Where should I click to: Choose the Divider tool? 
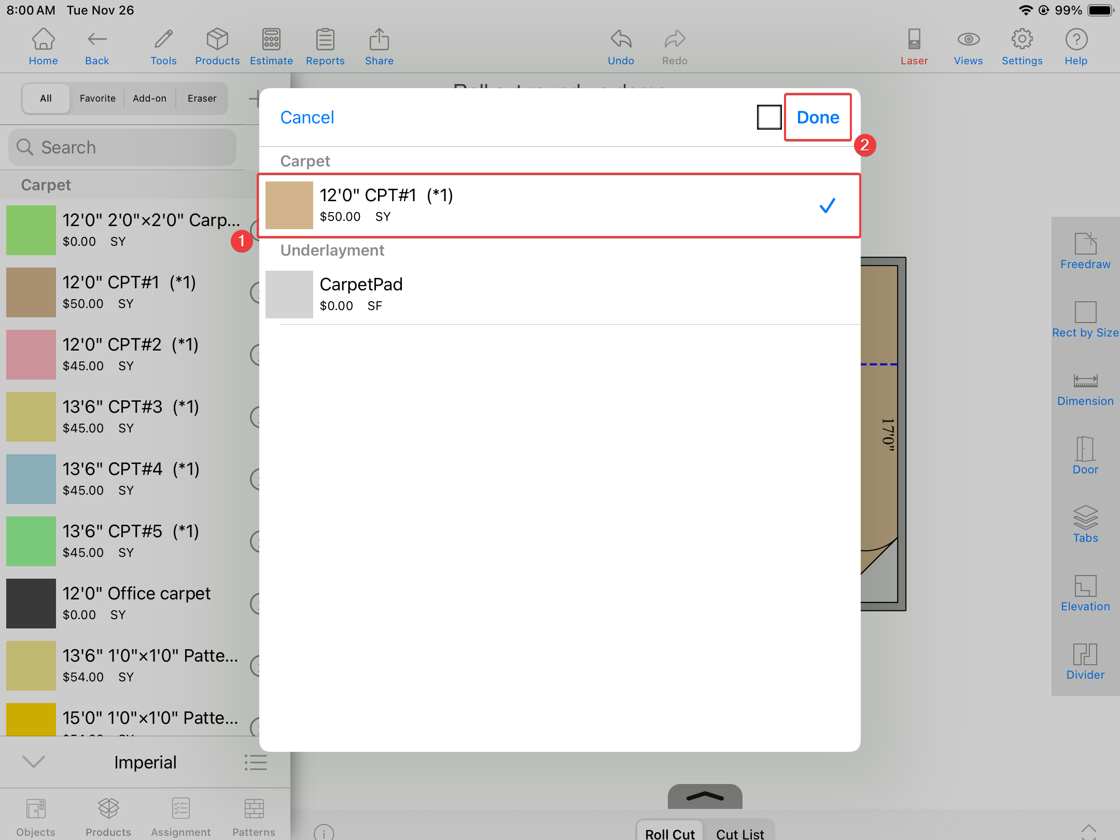1085,662
